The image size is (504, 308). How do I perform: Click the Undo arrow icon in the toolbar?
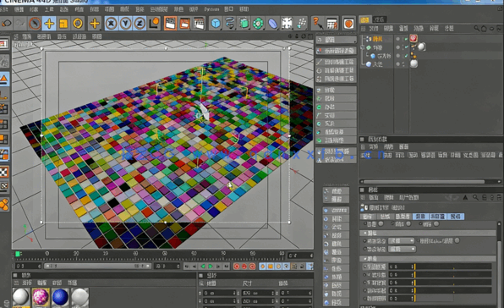(x=7, y=24)
